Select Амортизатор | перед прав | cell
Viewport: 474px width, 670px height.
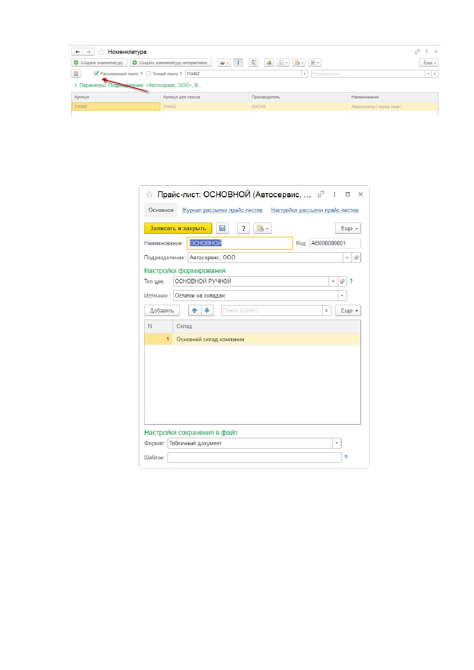click(x=393, y=107)
